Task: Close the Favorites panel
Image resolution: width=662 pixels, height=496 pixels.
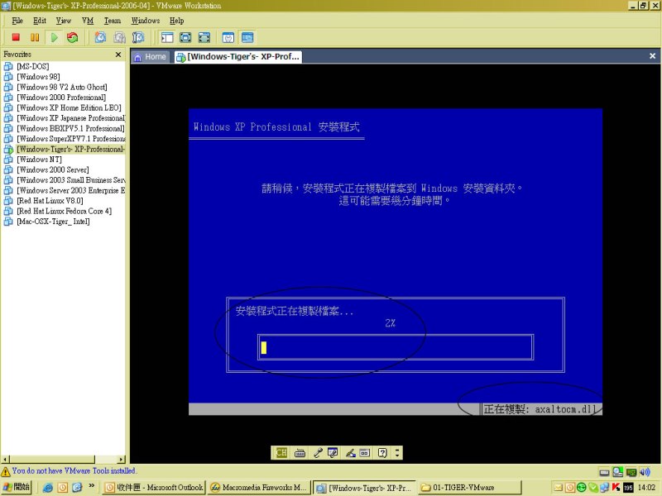Action: click(118, 55)
